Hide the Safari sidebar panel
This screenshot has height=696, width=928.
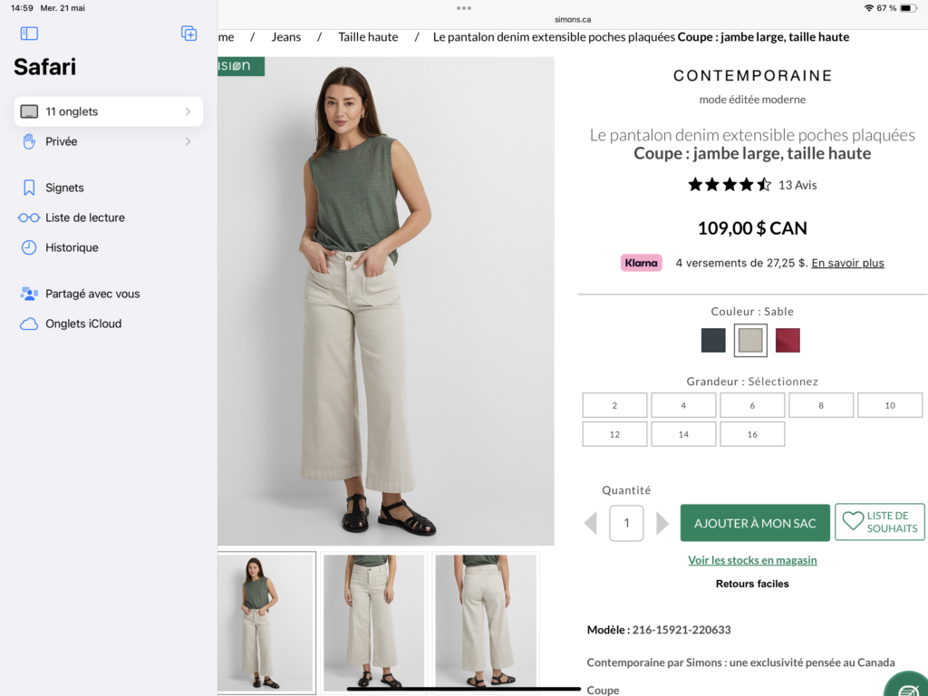click(29, 34)
